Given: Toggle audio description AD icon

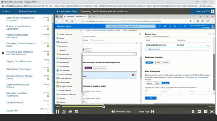Looking at the screenshot, I should click(206, 112).
